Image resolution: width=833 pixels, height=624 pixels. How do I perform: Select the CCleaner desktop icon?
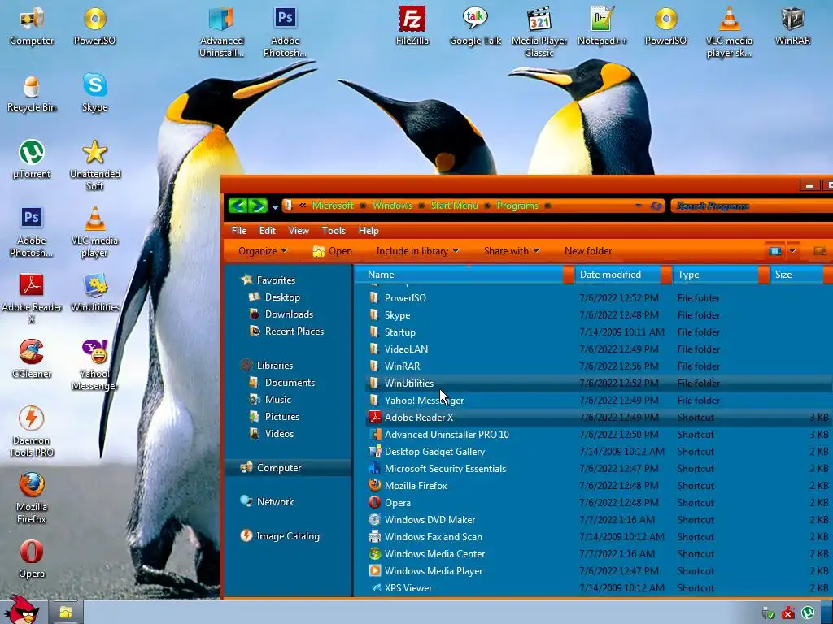(32, 359)
